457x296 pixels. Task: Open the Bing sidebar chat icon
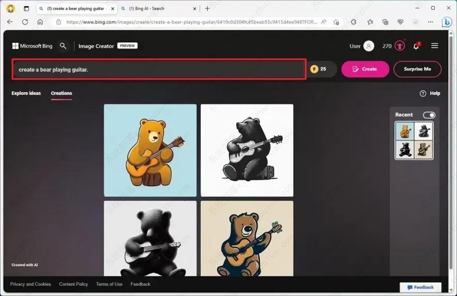447,22
